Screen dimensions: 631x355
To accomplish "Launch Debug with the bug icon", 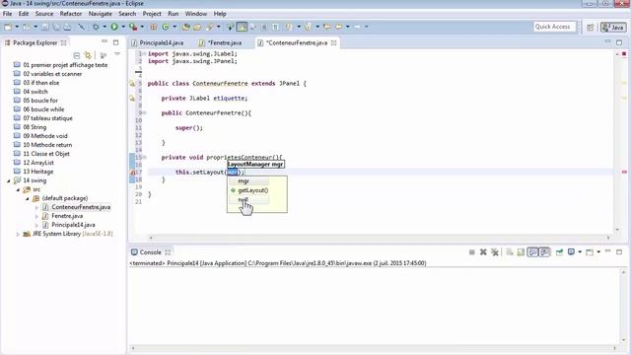I will click(x=96, y=27).
